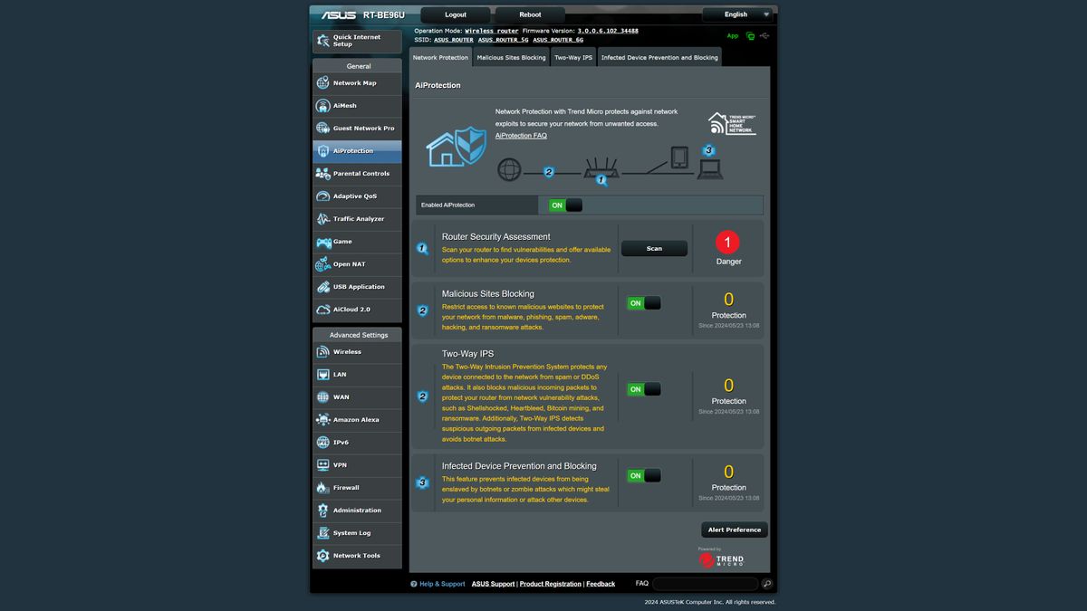
Task: Click the Amazon Alexa icon
Action: click(x=323, y=420)
